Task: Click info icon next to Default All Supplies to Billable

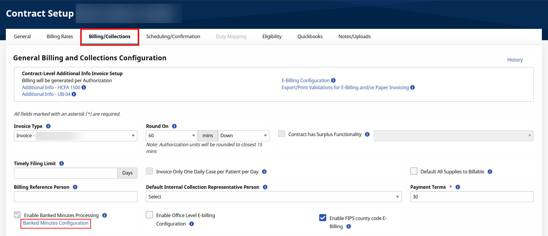Action: (x=490, y=172)
